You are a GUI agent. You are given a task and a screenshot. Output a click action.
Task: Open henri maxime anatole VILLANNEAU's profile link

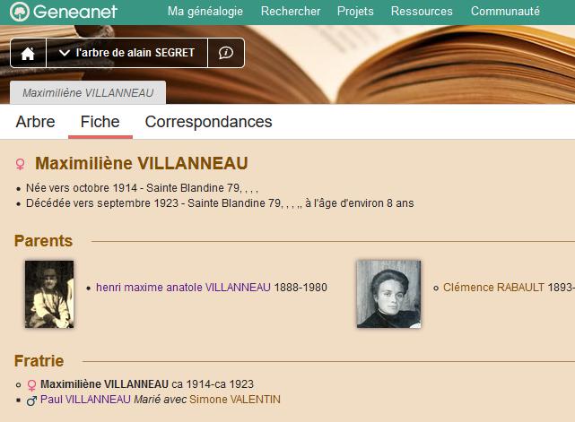183,288
